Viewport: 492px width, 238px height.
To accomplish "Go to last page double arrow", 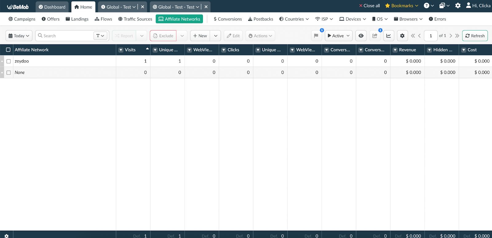I will [x=457, y=36].
